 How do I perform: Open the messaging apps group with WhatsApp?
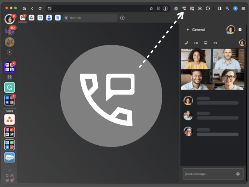pyautogui.click(x=9, y=145)
